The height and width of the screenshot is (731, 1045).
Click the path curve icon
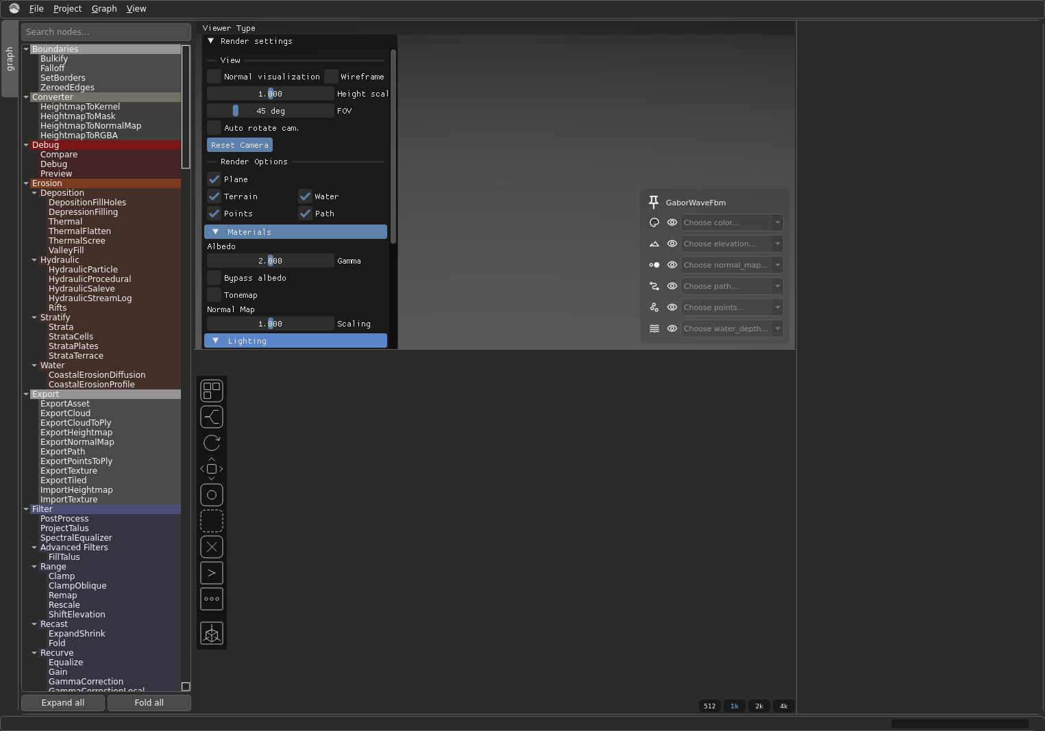point(654,286)
